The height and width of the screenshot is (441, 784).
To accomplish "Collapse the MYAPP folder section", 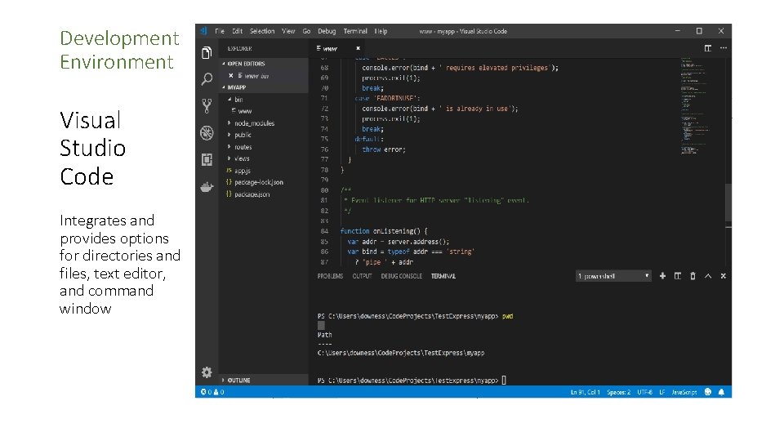I will [x=264, y=87].
